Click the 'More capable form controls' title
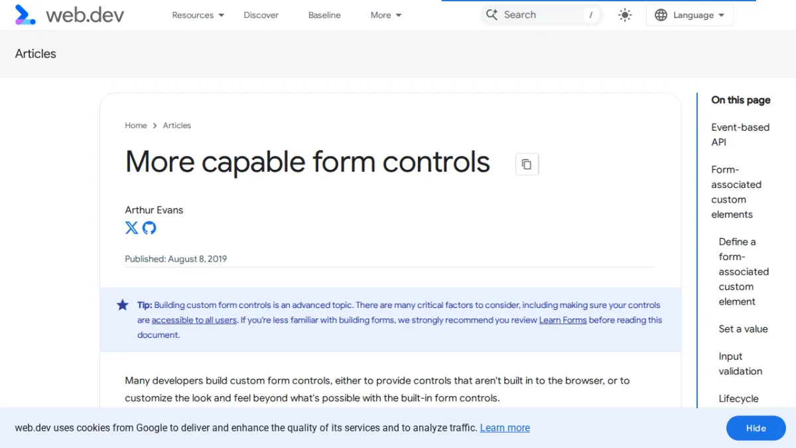The image size is (796, 448). pos(307,162)
